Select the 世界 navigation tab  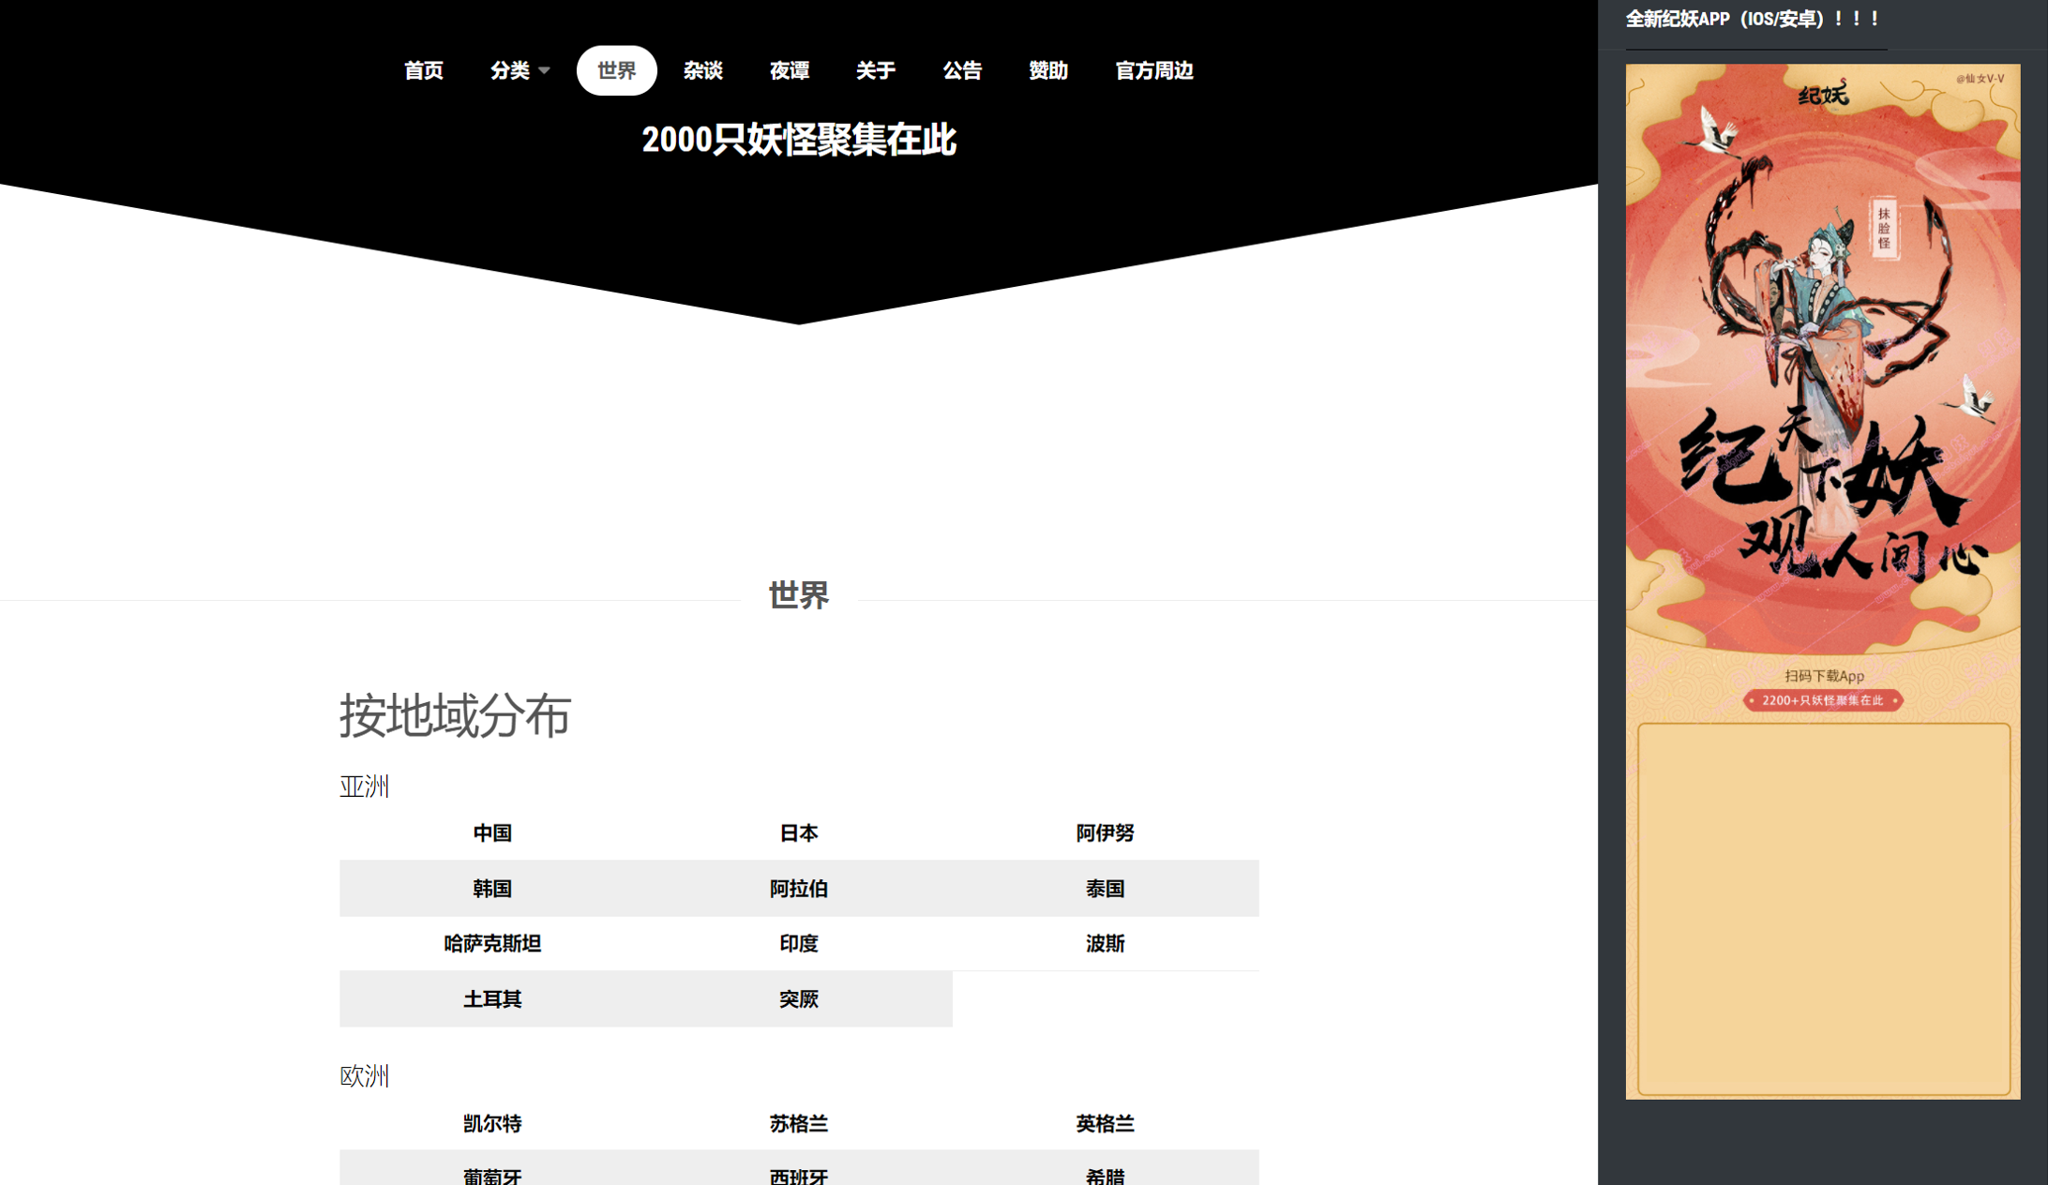(x=616, y=70)
